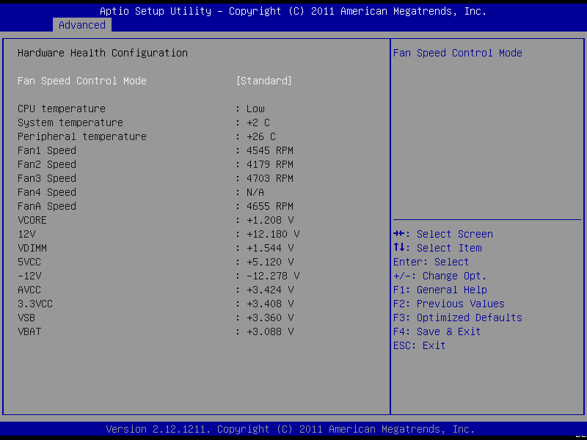Click the 5VCC label
Viewport: 587px width, 440px height.
coord(29,262)
